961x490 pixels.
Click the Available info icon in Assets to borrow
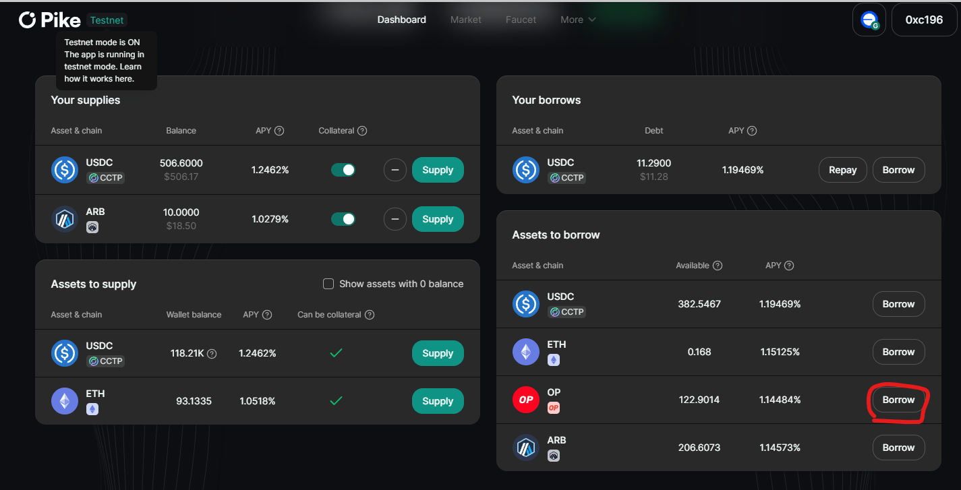tap(718, 266)
